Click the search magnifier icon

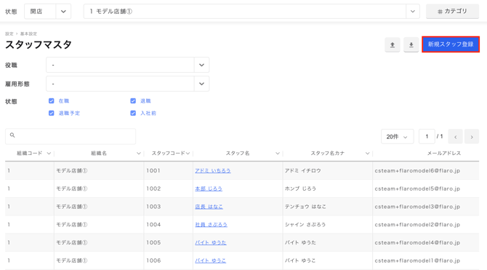[12, 135]
